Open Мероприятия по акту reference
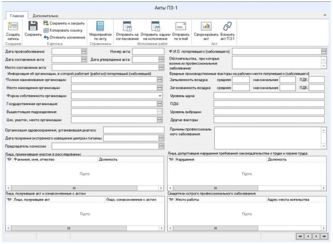 click(100, 31)
